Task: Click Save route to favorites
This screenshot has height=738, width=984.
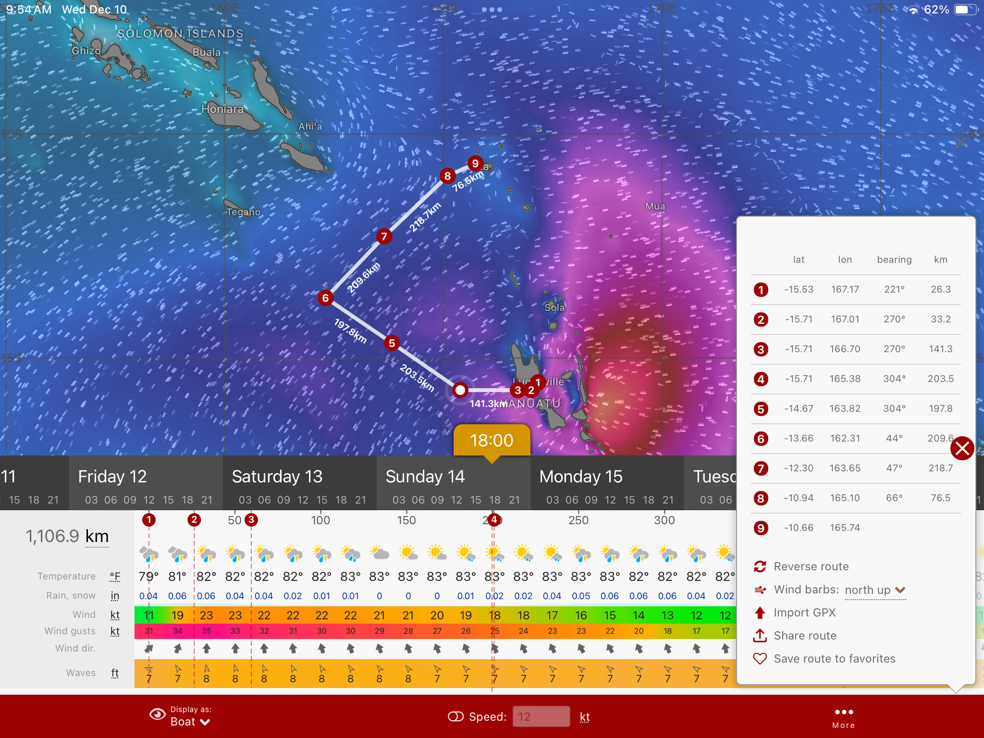Action: point(835,659)
